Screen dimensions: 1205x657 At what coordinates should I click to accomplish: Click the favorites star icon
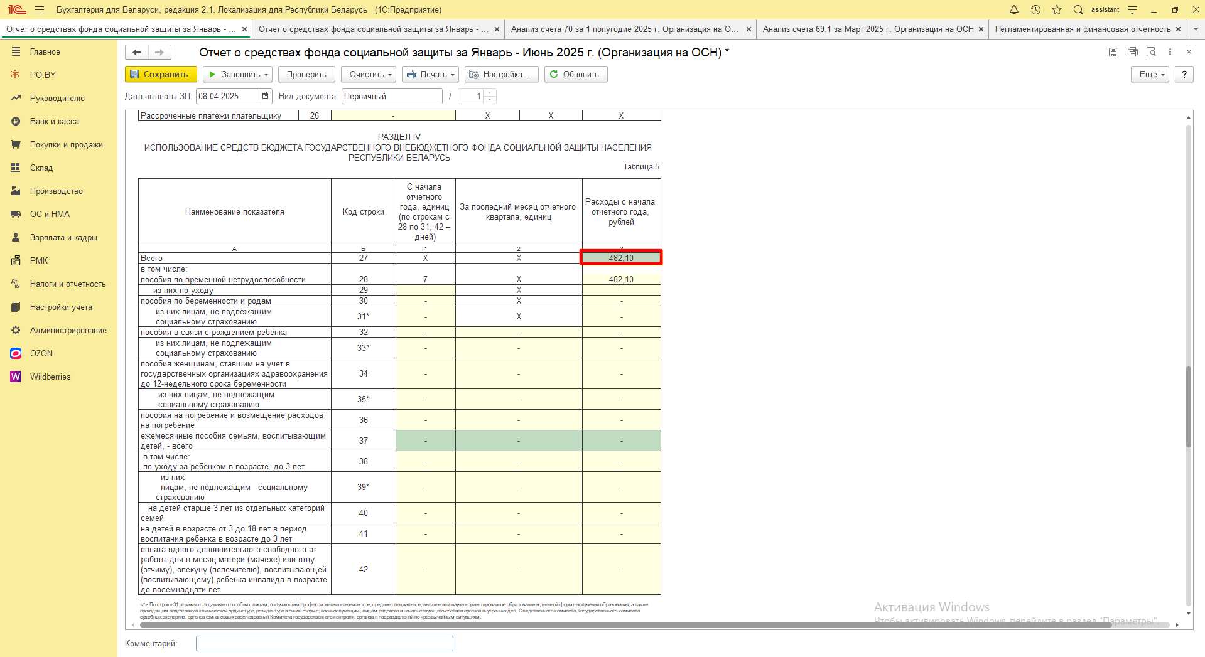point(1057,9)
